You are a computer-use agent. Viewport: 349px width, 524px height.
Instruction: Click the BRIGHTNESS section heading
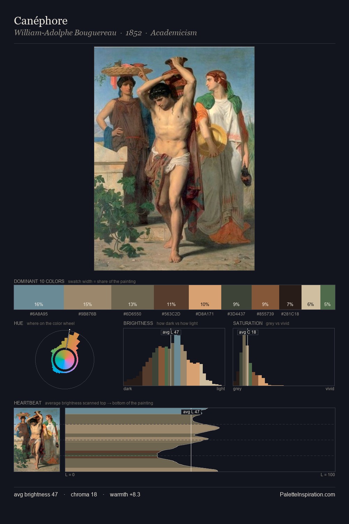point(138,323)
